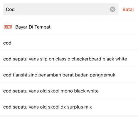
Task: Select vans old skool mono black white suggestion
Action: [69, 91]
